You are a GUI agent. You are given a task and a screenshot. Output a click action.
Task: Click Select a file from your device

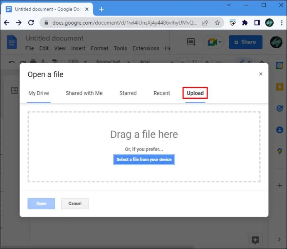click(x=144, y=159)
